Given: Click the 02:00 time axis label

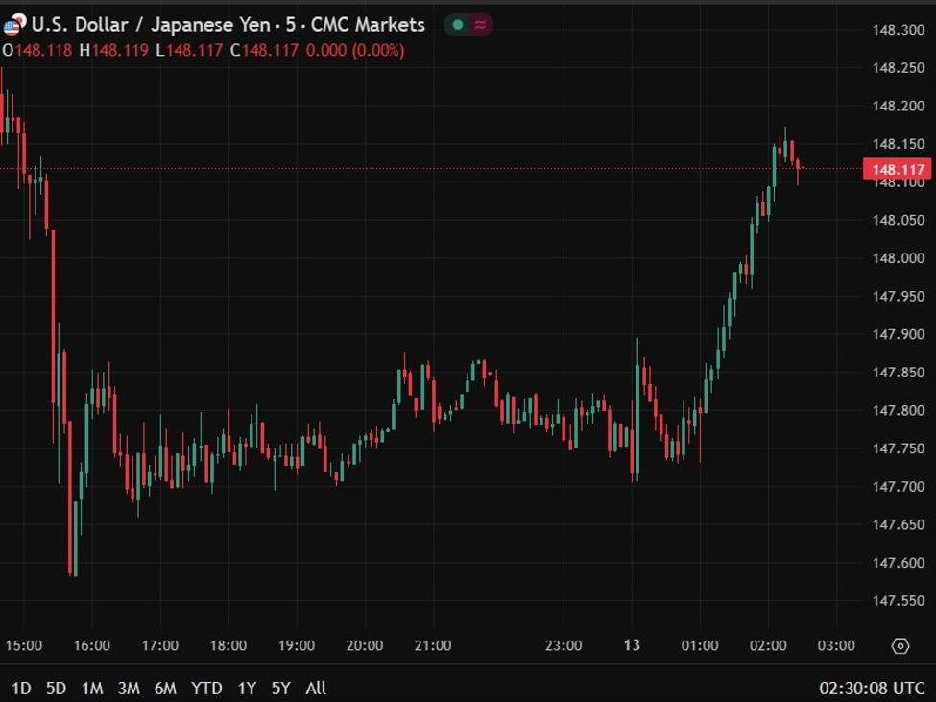Looking at the screenshot, I should pyautogui.click(x=768, y=645).
